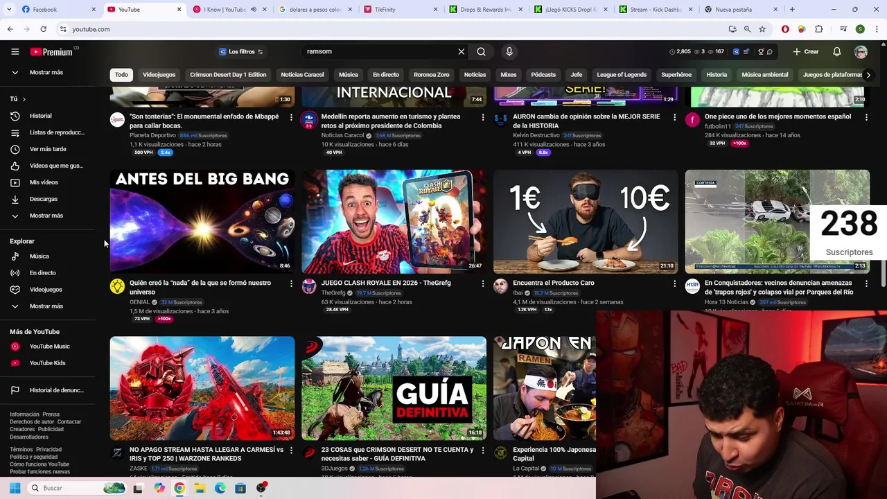This screenshot has height=499, width=887.
Task: Click the magnifier search button
Action: (481, 51)
